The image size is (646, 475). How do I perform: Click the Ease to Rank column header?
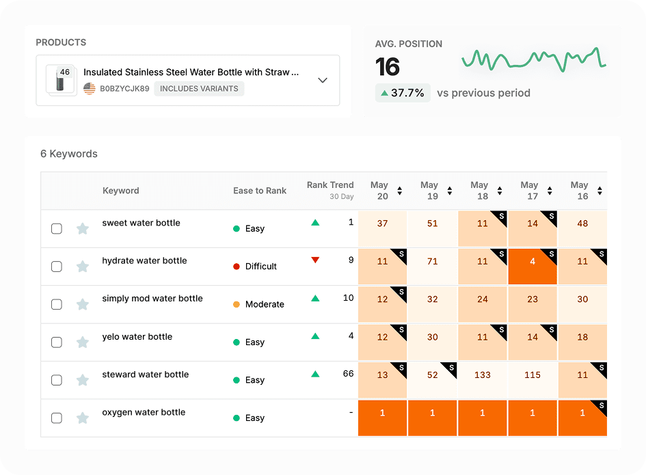pos(260,191)
